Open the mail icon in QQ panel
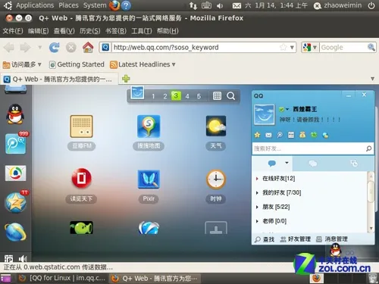379x284 pixels. (x=268, y=136)
